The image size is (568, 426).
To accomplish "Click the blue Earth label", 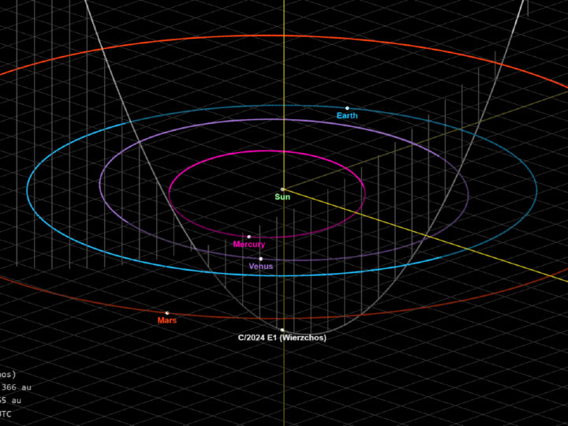I will (347, 116).
